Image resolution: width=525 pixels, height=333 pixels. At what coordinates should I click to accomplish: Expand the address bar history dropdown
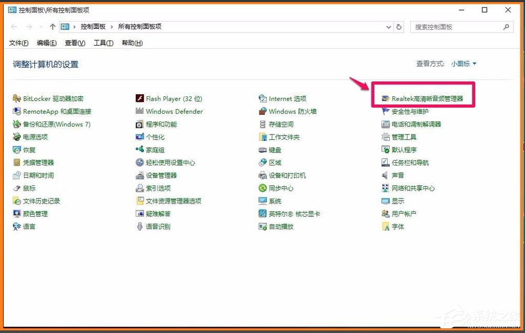tap(388, 26)
